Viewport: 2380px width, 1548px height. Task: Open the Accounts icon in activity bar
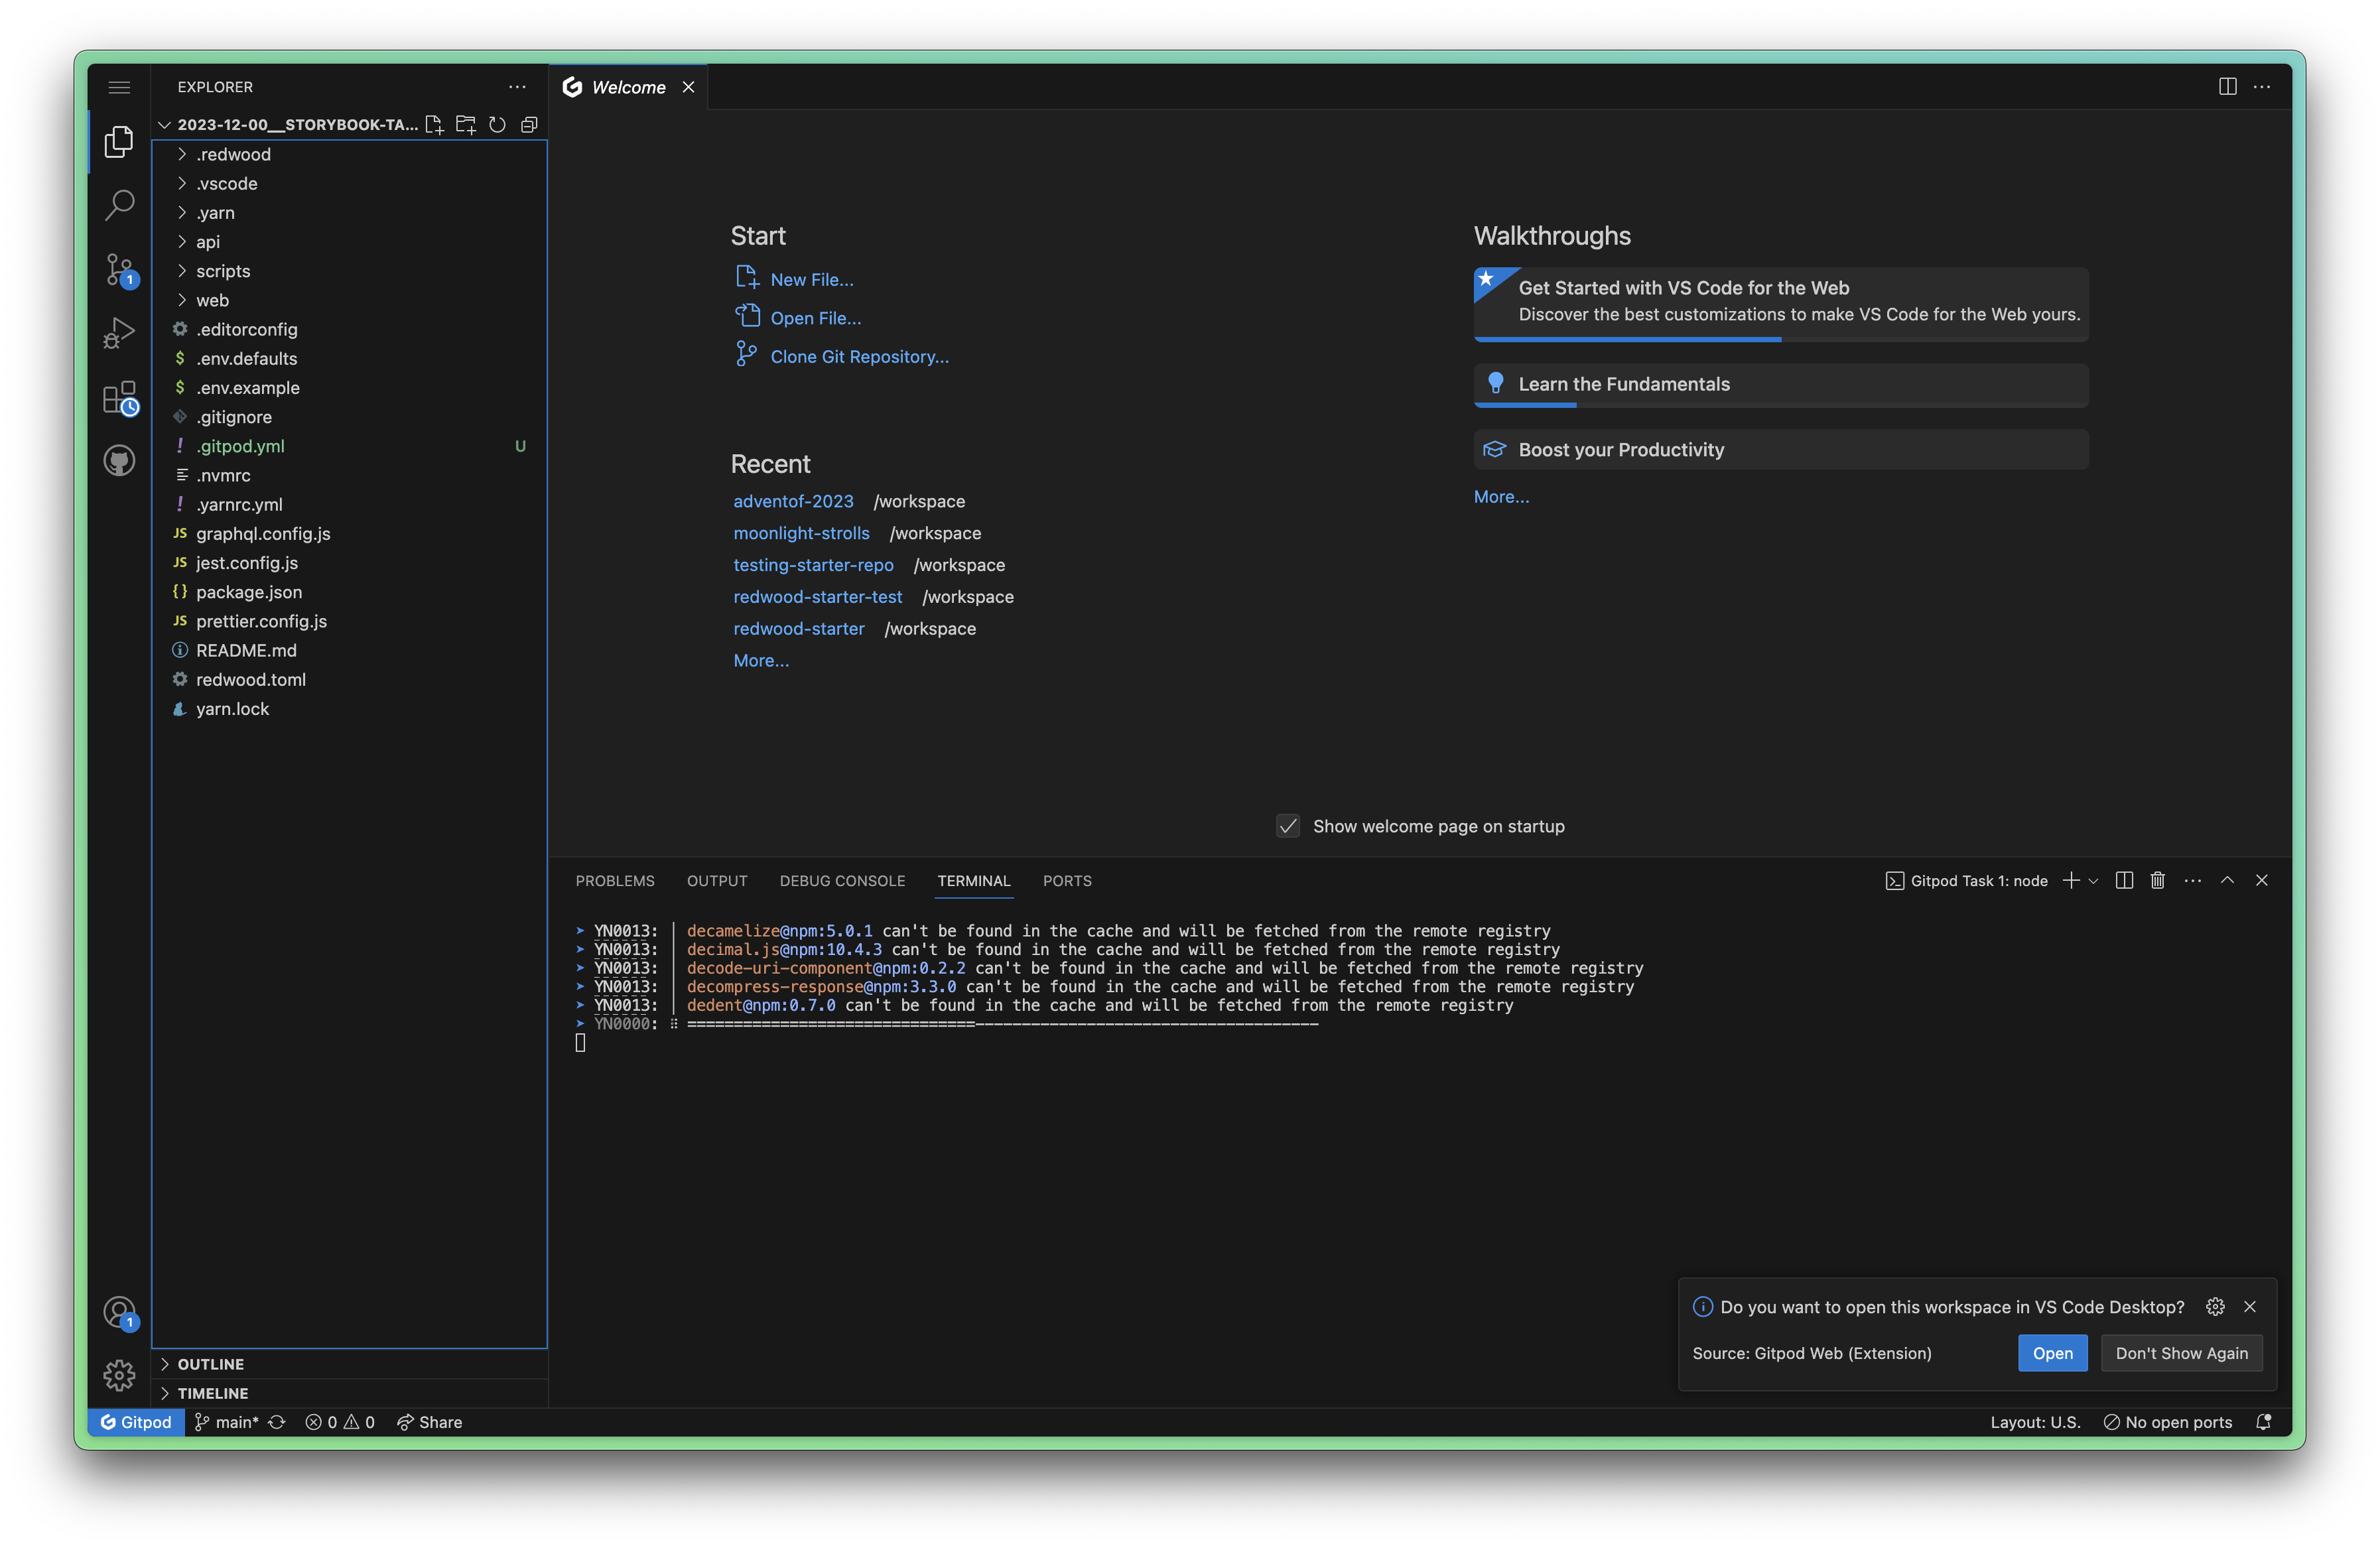(x=119, y=1312)
